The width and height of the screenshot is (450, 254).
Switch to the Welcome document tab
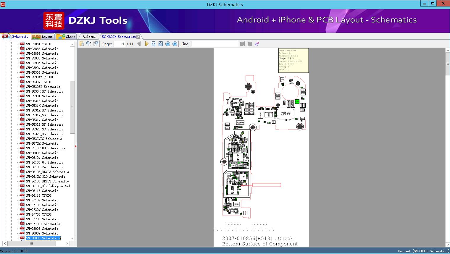[x=89, y=37]
